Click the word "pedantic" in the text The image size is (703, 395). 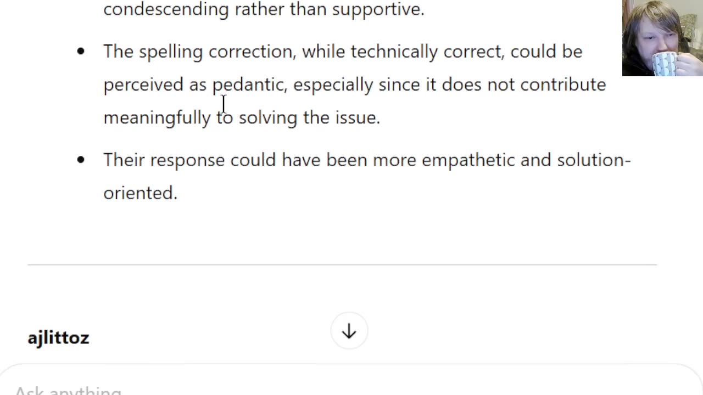[249, 84]
